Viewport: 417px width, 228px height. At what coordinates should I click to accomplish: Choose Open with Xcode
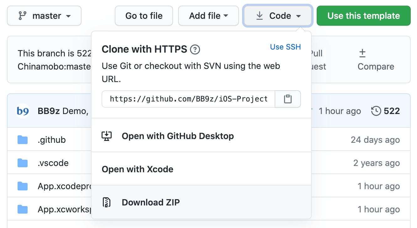click(201, 169)
